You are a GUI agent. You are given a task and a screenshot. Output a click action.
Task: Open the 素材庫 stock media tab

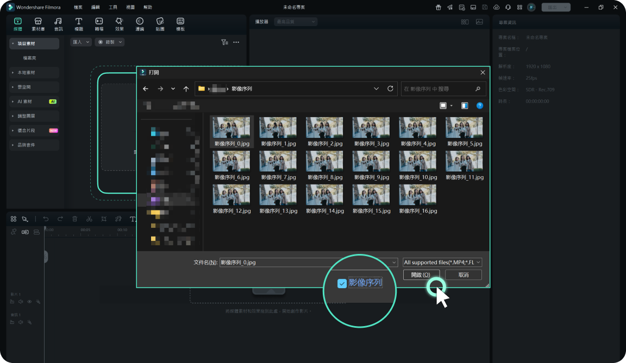tap(38, 24)
